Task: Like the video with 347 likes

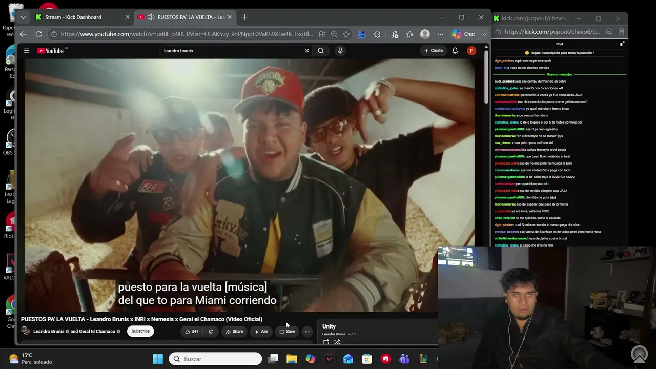Action: click(192, 332)
